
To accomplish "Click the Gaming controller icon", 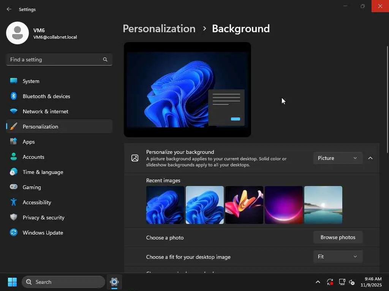I will [14, 187].
